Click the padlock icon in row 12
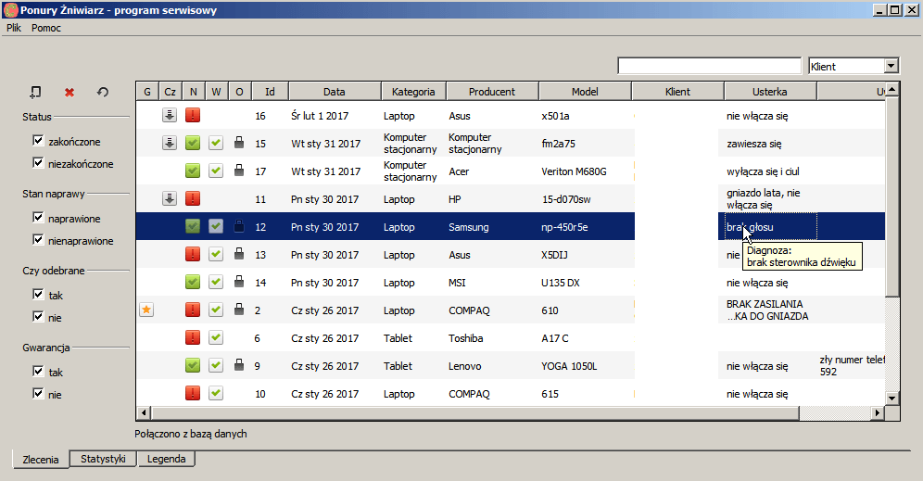 [239, 226]
